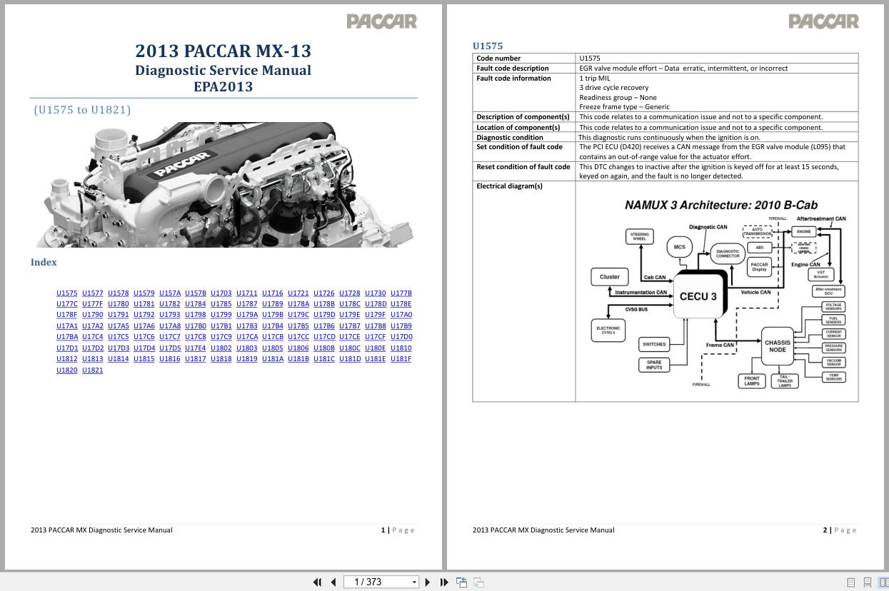Click the 'Diagnostic condition' row label
This screenshot has width=889, height=591.
pyautogui.click(x=510, y=137)
